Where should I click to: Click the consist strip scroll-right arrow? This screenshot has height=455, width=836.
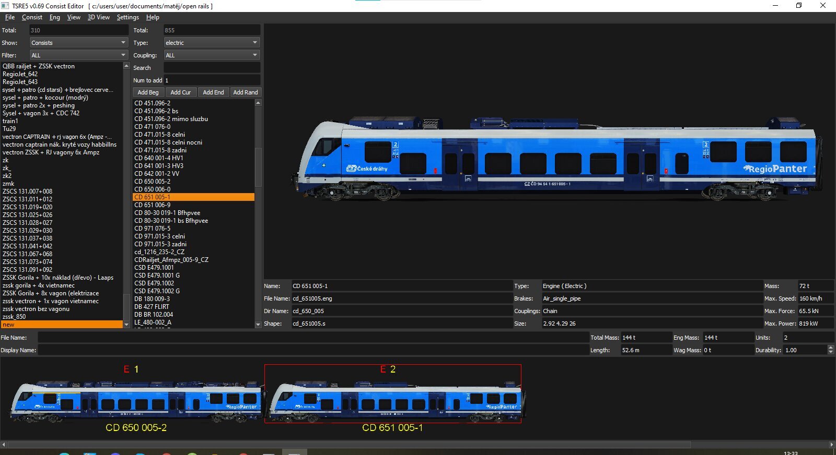pos(832,445)
